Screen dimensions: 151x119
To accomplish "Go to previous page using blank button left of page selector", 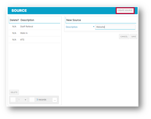I will coord(13,100).
